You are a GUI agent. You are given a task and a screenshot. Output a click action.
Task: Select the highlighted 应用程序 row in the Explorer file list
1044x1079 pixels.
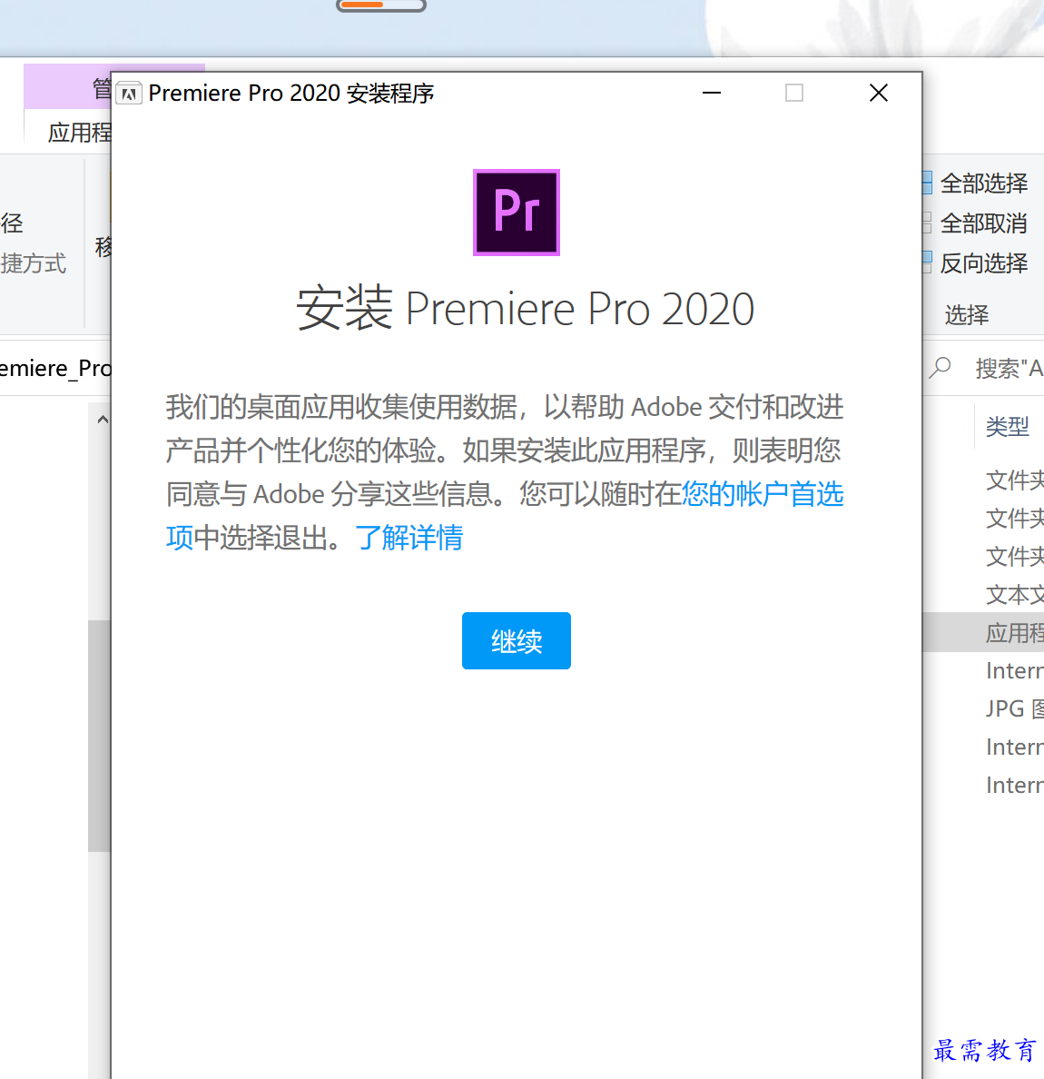pyautogui.click(x=983, y=632)
